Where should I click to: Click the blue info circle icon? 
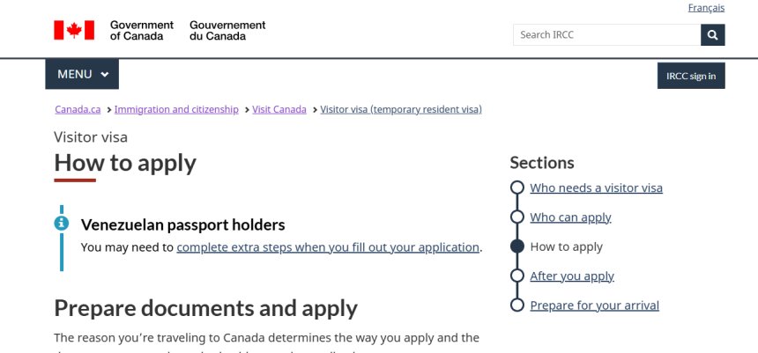(62, 223)
